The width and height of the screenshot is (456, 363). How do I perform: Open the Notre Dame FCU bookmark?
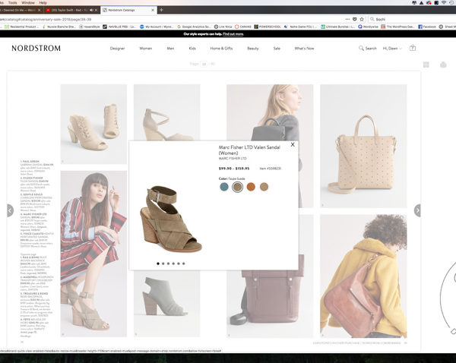pos(300,27)
